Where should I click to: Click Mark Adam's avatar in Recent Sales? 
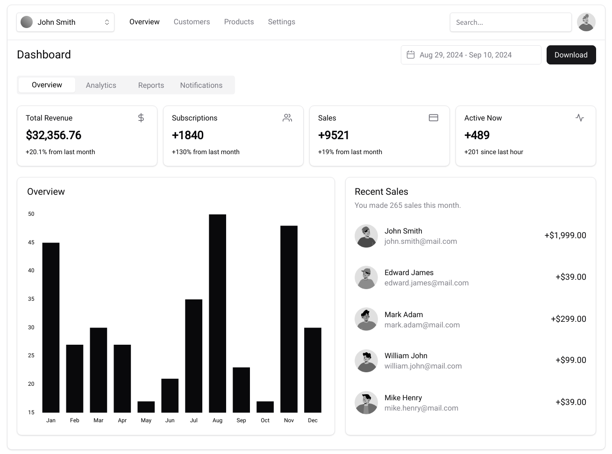pyautogui.click(x=366, y=319)
